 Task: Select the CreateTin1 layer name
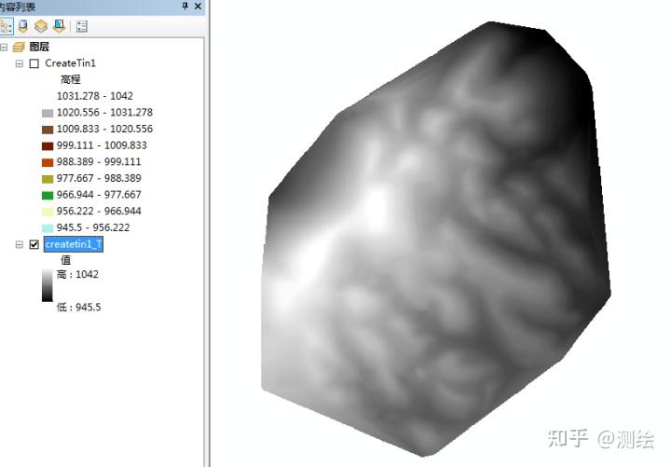pyautogui.click(x=70, y=63)
